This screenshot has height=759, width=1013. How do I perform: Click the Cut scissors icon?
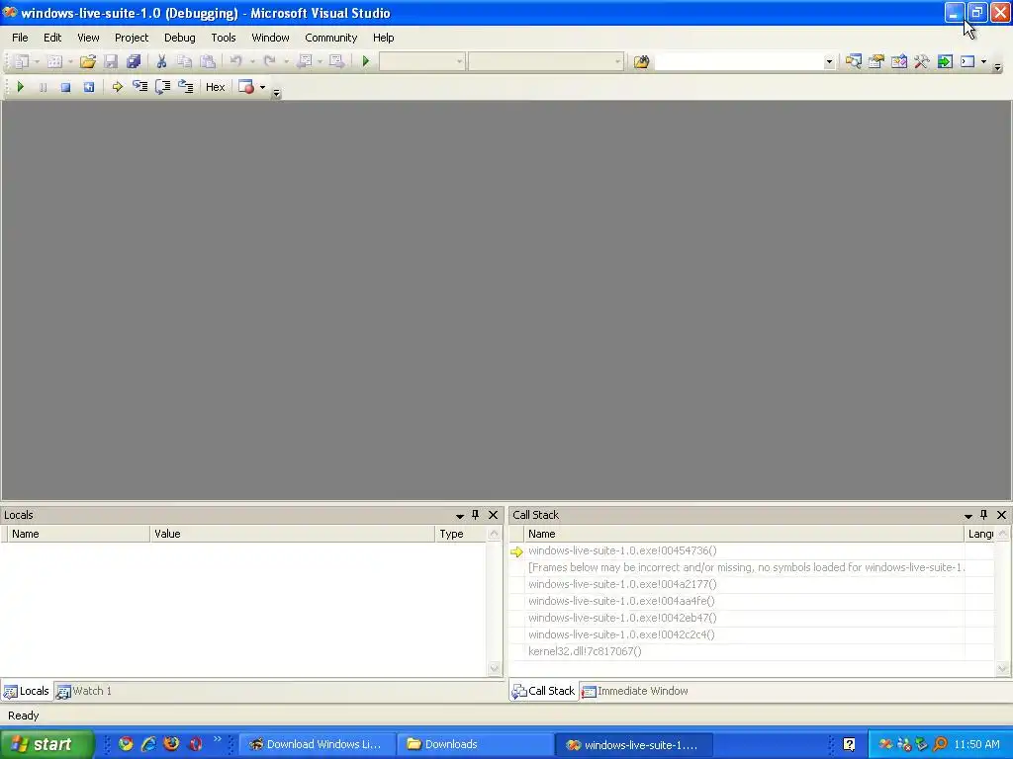(x=161, y=61)
